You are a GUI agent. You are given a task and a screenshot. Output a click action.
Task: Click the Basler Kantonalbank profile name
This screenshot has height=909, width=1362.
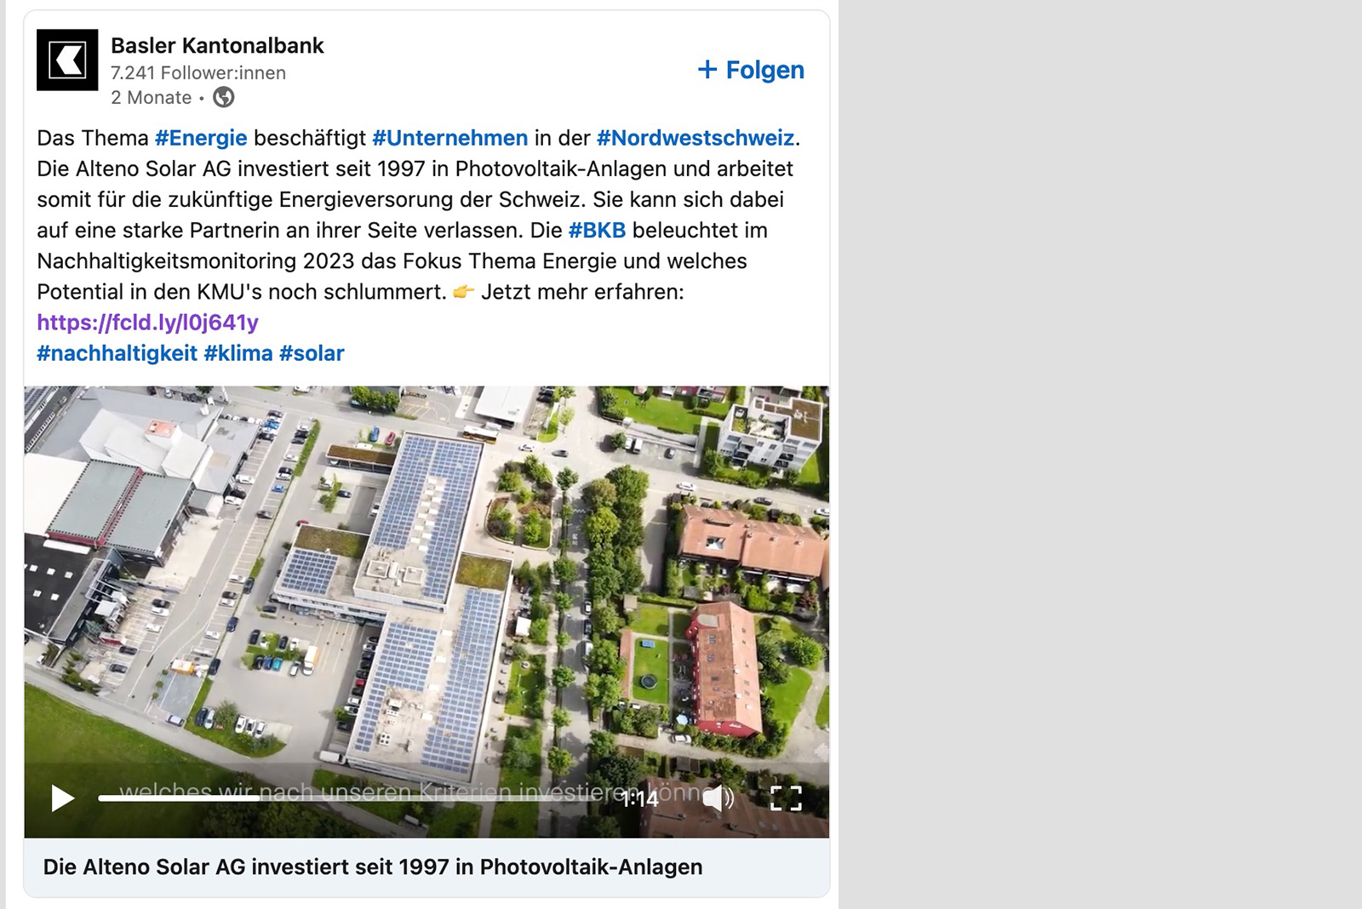[217, 45]
